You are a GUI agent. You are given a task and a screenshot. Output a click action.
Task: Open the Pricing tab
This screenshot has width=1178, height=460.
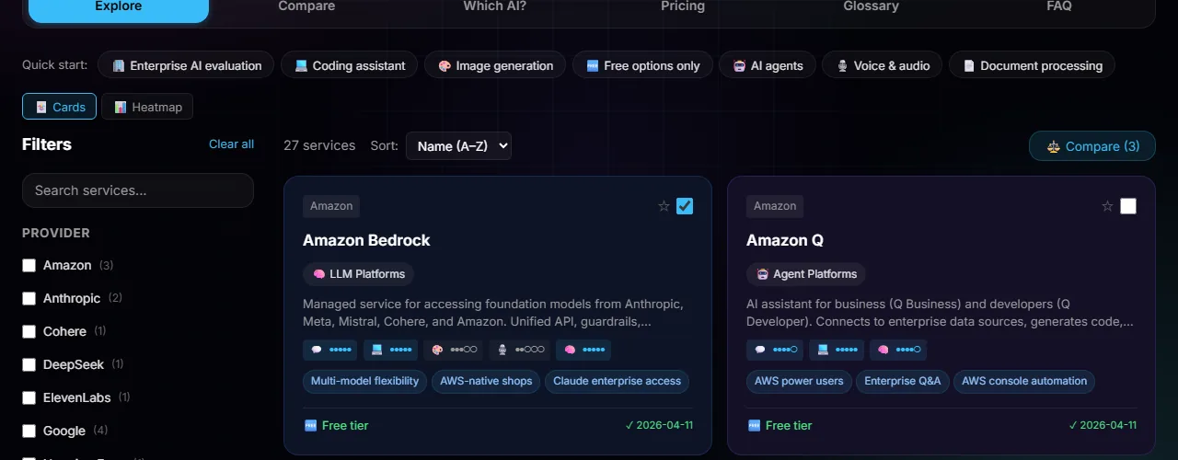pos(682,6)
